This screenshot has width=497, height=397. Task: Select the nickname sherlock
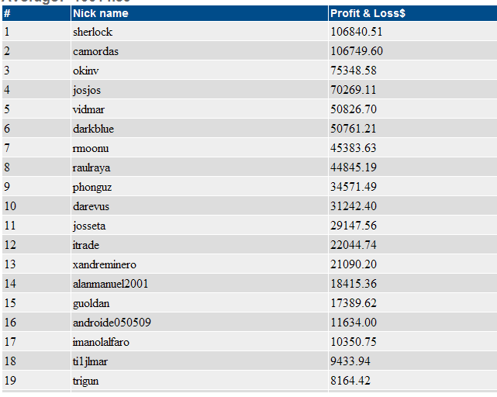point(92,32)
